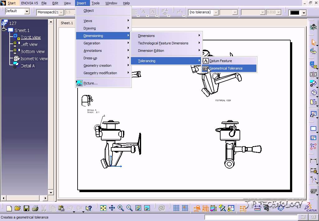319x221 pixels.
Task: Click the Open file folder icon
Action: (x=18, y=208)
